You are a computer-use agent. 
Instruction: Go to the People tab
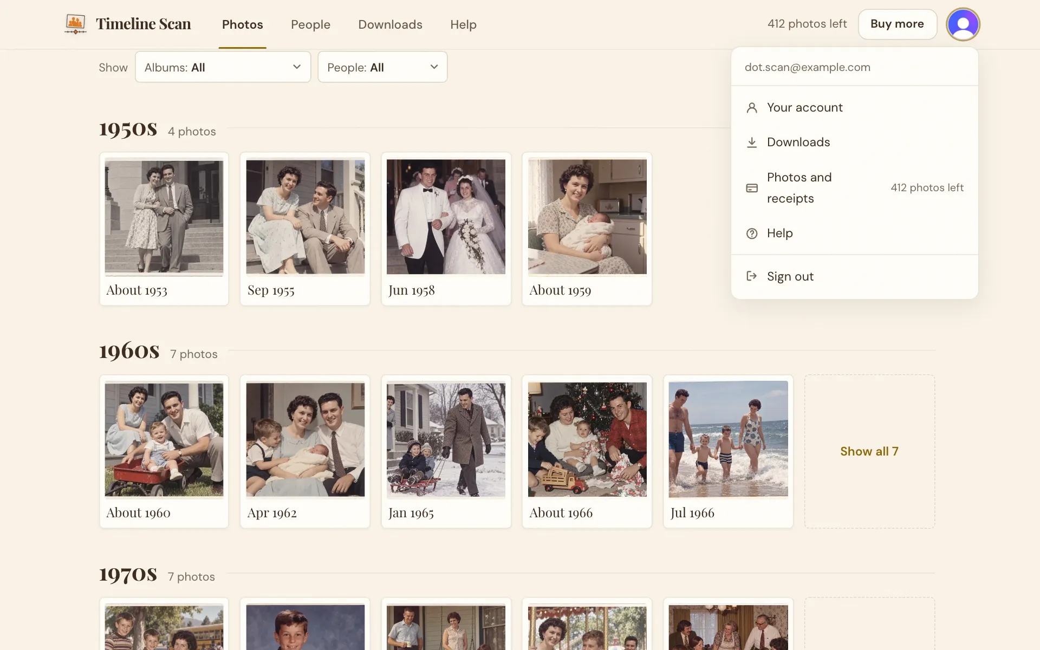310,24
